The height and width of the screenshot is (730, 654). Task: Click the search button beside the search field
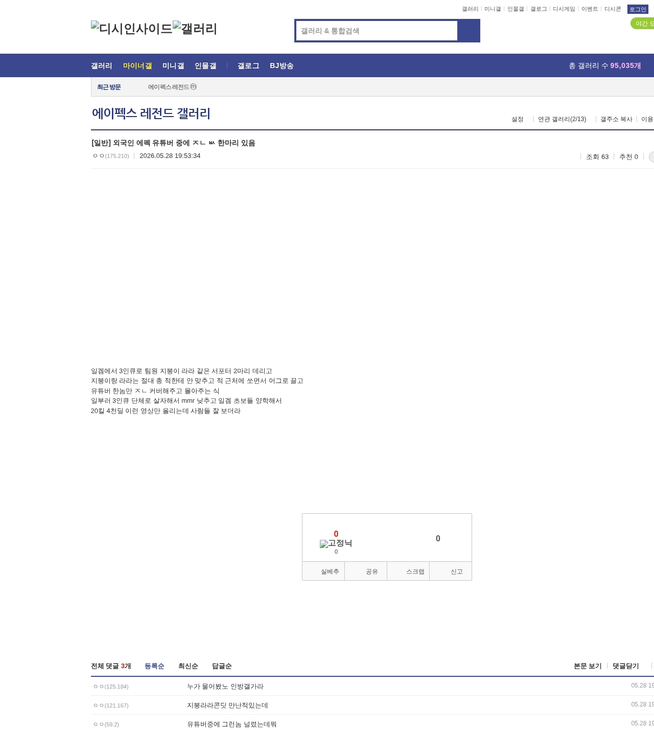point(469,31)
